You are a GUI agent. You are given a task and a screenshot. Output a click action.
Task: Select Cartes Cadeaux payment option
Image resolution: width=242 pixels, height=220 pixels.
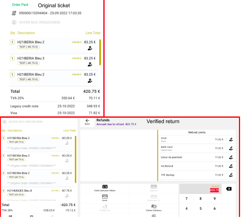(x=154, y=208)
